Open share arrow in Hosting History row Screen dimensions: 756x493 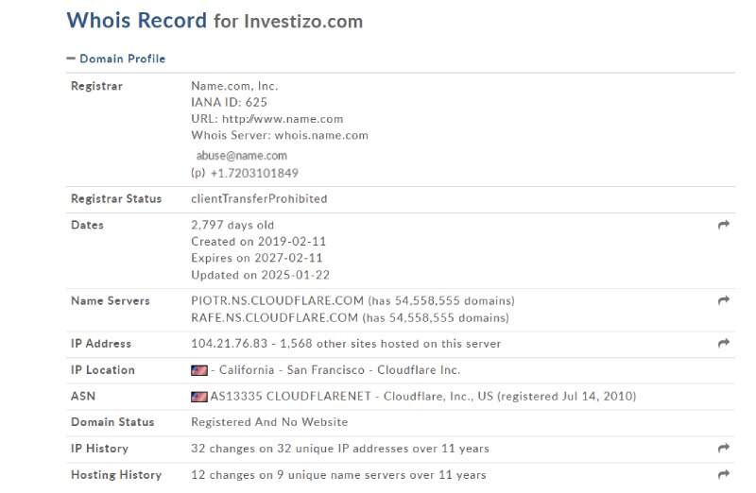click(723, 475)
